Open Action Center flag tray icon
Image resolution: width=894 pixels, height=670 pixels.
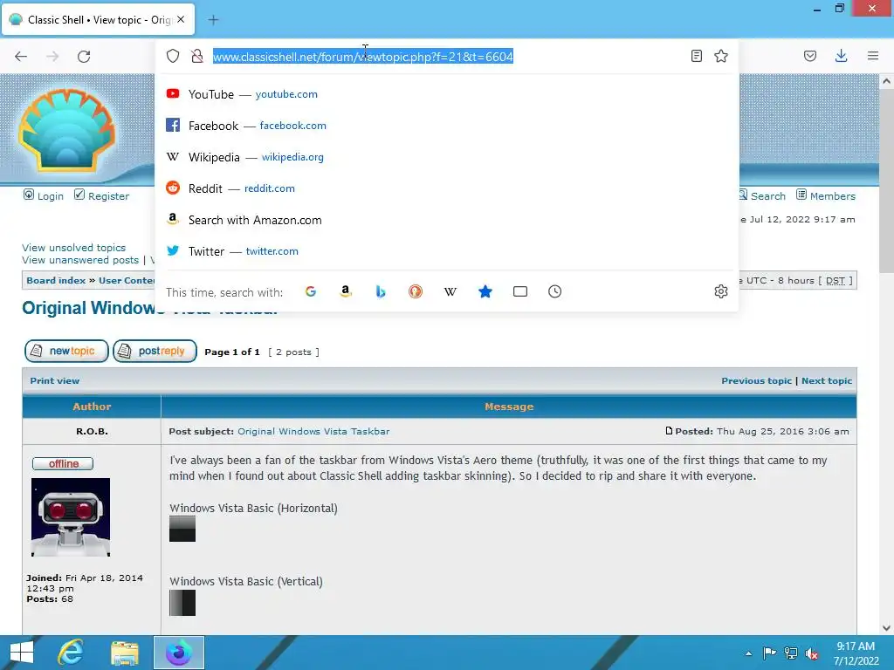[x=769, y=653]
